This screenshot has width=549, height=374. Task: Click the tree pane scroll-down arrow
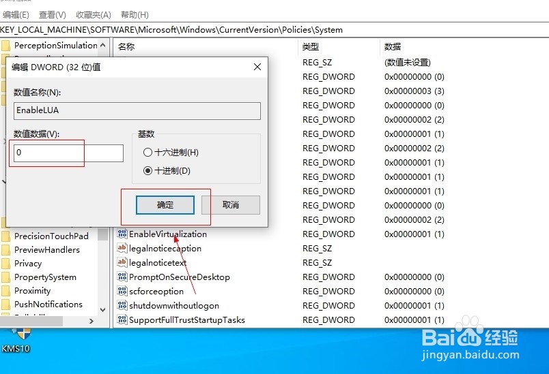point(103,309)
